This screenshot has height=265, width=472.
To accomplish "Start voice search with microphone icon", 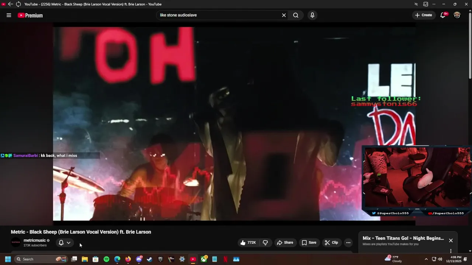I will [x=312, y=15].
